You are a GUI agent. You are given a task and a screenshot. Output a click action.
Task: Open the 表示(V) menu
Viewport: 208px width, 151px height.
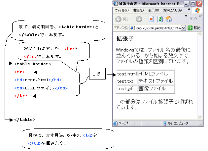[154, 10]
